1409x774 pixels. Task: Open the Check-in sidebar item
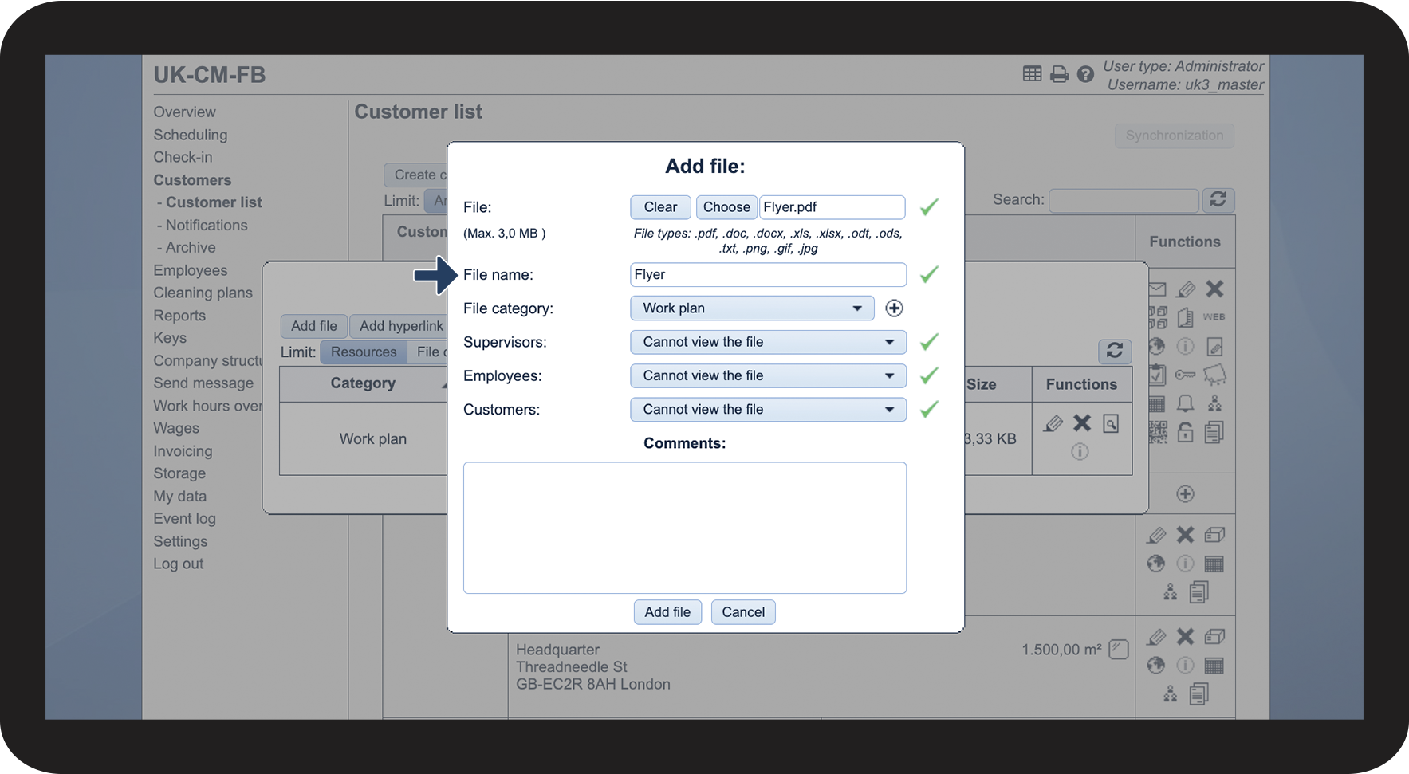[183, 157]
